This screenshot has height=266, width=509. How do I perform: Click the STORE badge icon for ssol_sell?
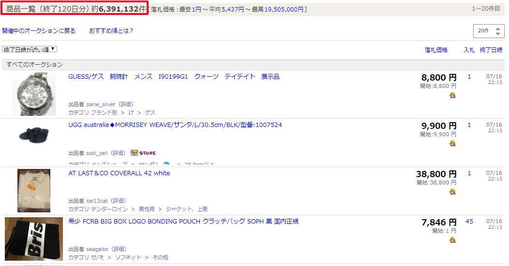[x=143, y=153]
